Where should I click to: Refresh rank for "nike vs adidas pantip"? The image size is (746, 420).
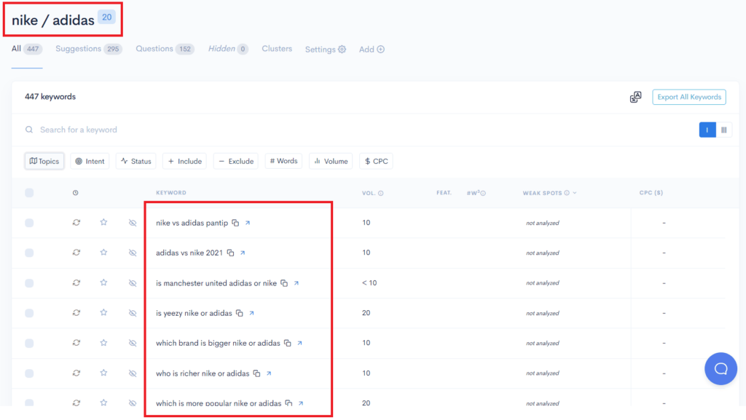coord(76,223)
